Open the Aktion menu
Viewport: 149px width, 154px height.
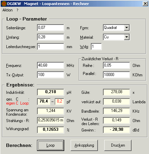7,10
